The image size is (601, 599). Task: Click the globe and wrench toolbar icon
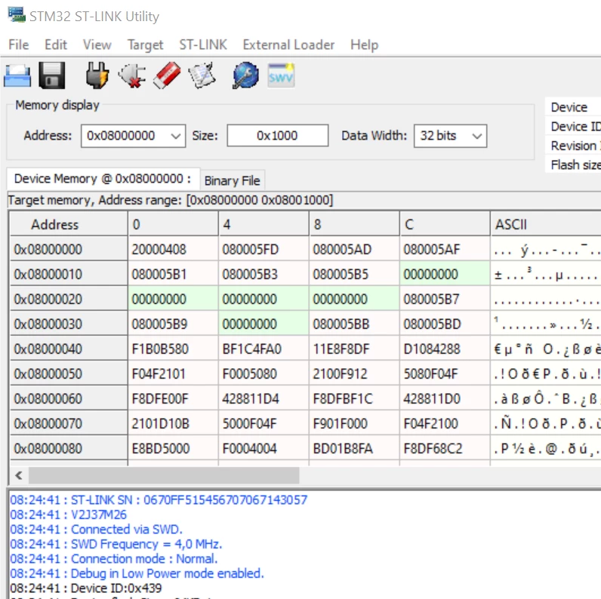tap(245, 75)
